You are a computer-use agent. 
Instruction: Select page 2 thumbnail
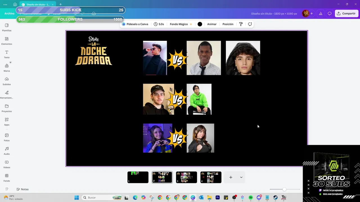pyautogui.click(x=162, y=177)
